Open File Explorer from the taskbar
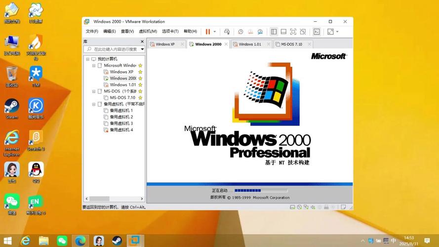The image size is (439, 247). click(x=43, y=241)
